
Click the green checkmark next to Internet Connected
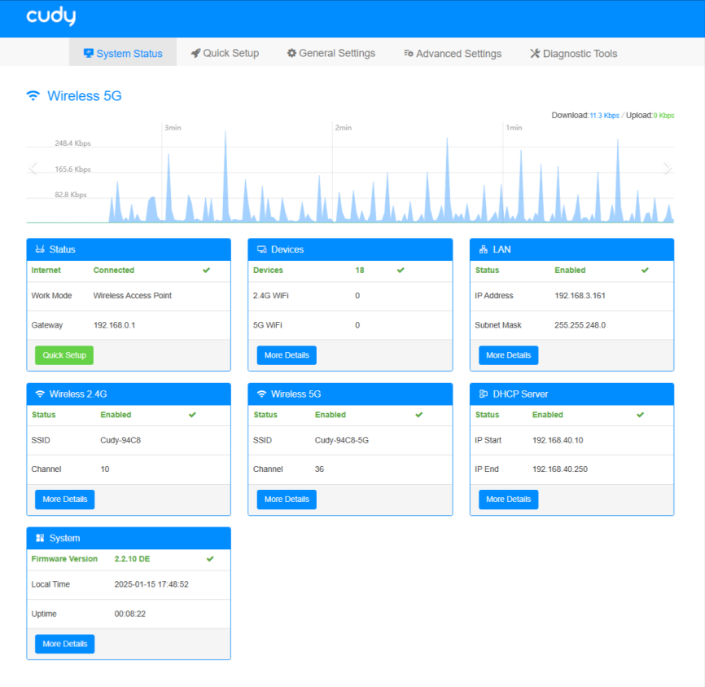[x=206, y=270]
